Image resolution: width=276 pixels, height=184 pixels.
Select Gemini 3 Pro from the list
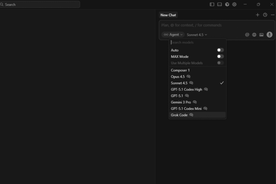click(181, 102)
